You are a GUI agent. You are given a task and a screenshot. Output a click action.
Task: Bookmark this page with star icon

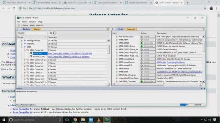click(205, 8)
